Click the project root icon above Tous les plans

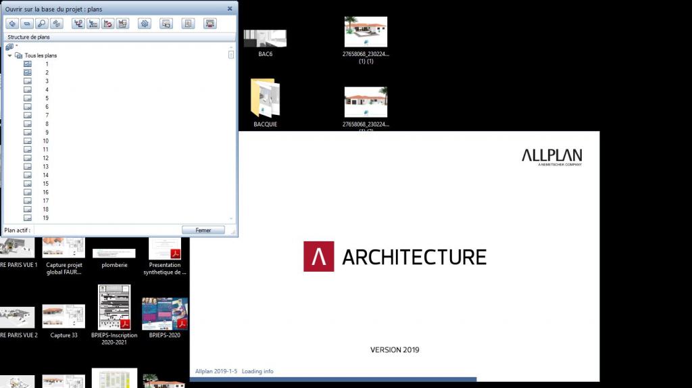pyautogui.click(x=9, y=47)
